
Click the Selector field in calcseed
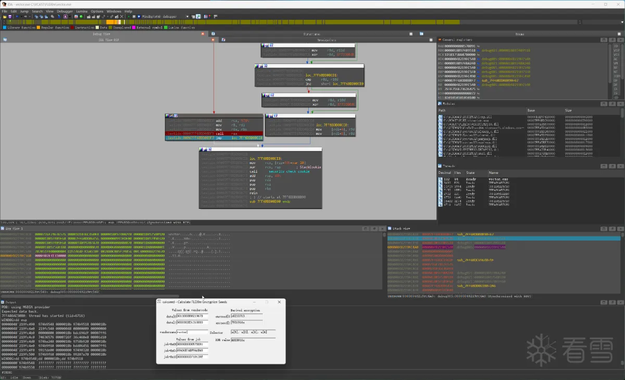[x=253, y=332]
